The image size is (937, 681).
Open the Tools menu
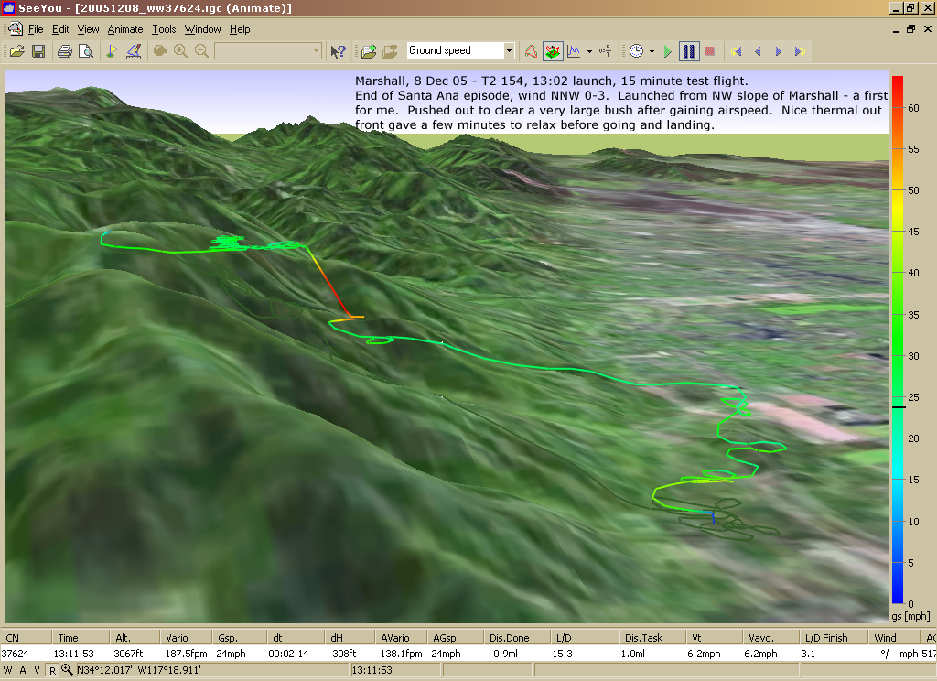pos(164,29)
